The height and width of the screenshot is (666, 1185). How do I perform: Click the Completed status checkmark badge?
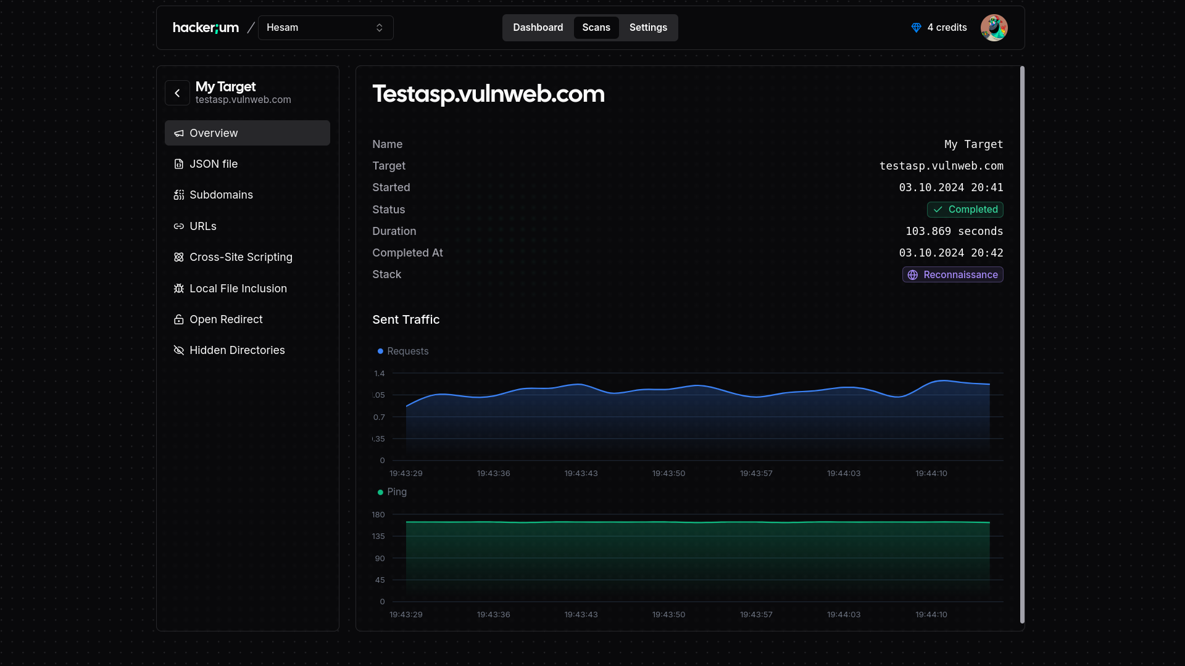click(x=965, y=209)
